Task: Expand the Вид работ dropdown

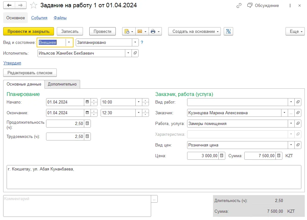Action: click(x=291, y=102)
